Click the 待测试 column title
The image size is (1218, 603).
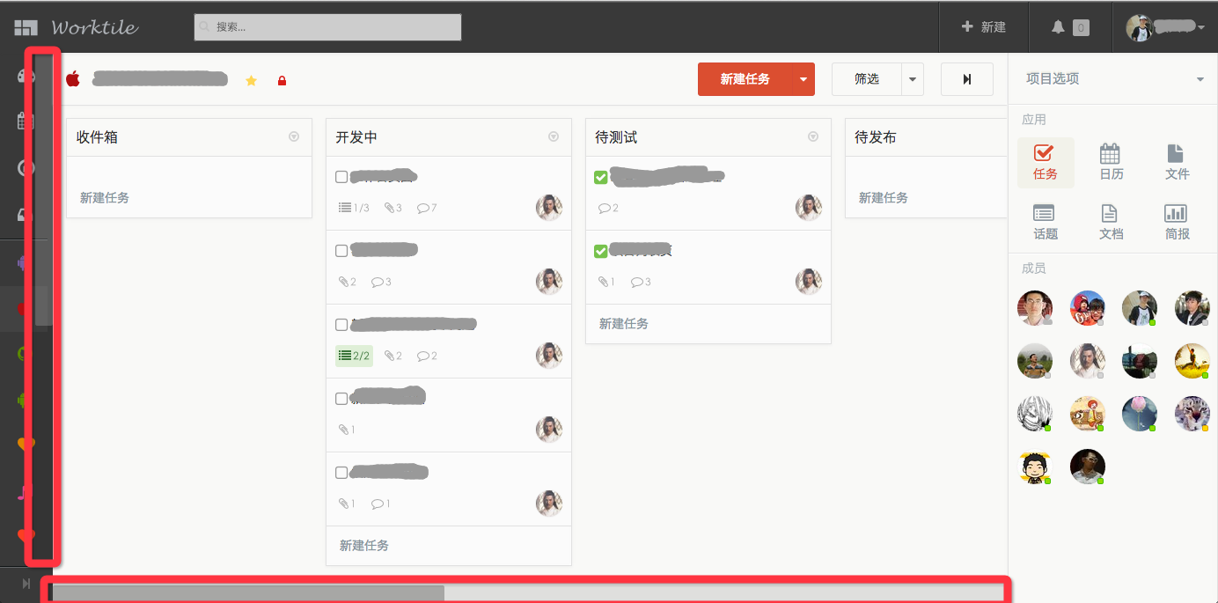click(x=616, y=137)
